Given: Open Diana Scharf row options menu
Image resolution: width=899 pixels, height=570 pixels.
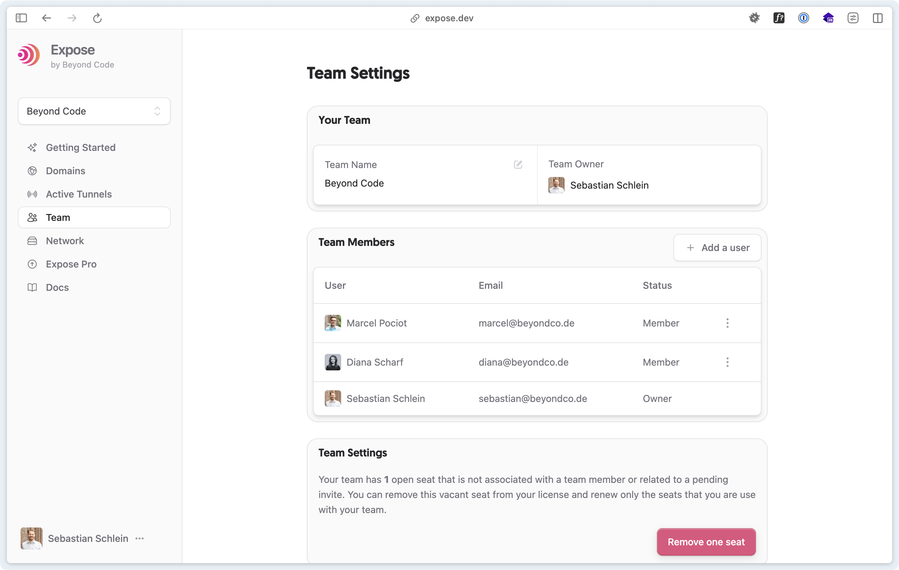Looking at the screenshot, I should 727,362.
